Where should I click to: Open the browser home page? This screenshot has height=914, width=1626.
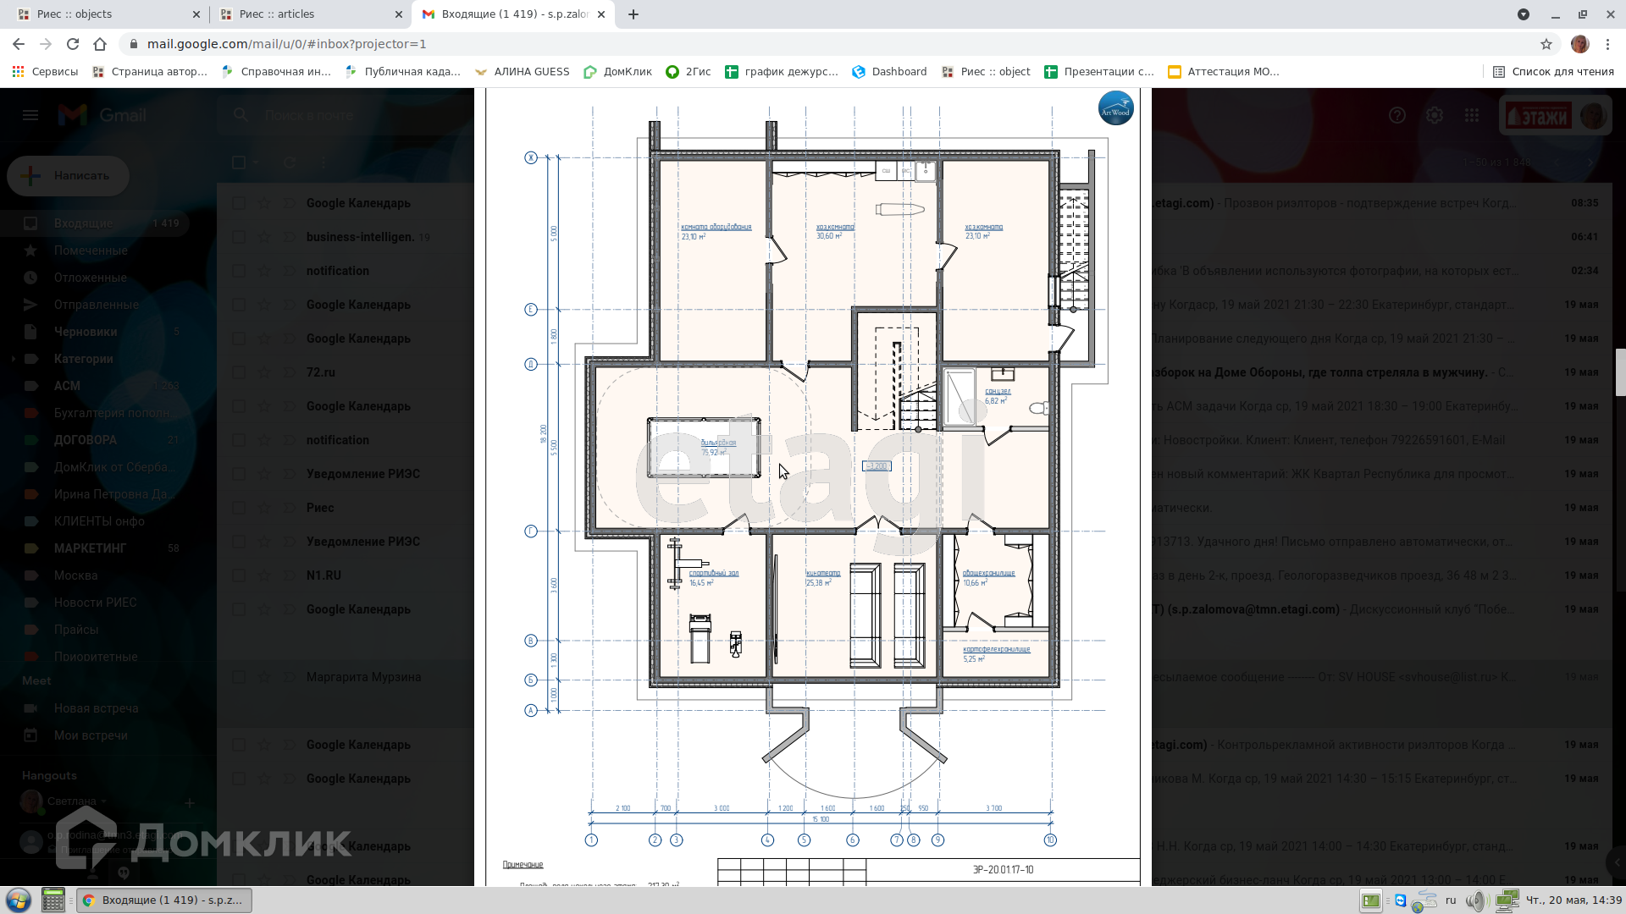[x=100, y=44]
